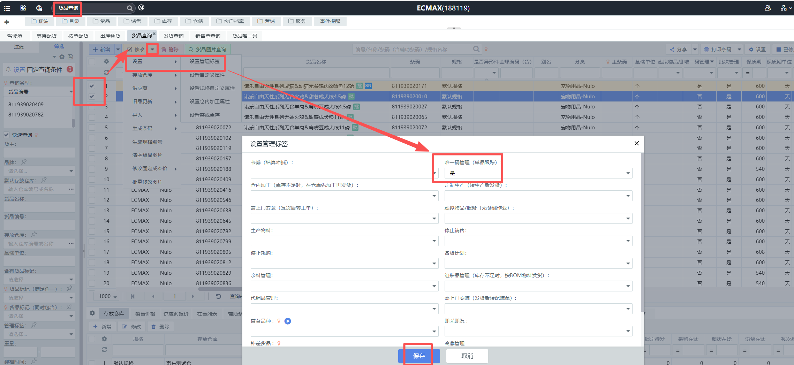794x365 pixels.
Task: Go to first page pagination icon
Action: point(133,296)
